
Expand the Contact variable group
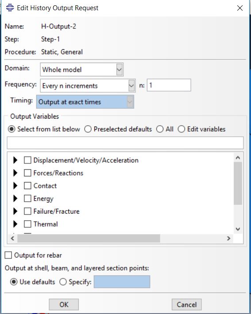click(15, 186)
